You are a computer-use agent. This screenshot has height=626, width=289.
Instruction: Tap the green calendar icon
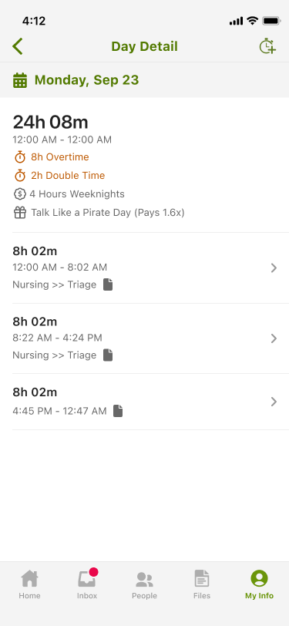[20, 80]
